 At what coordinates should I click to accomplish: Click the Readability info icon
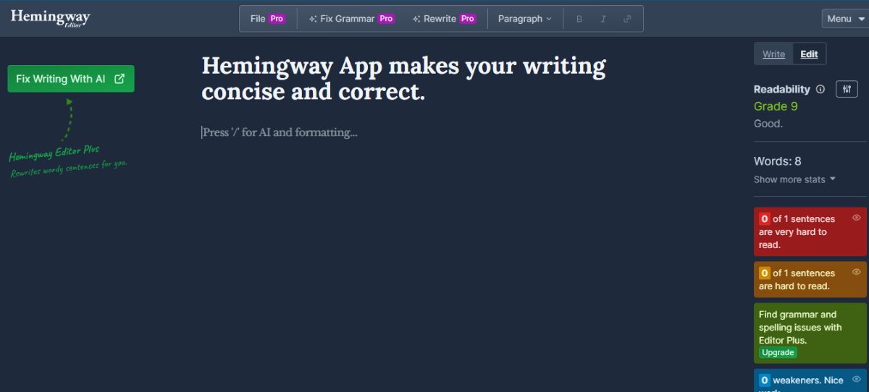[820, 90]
